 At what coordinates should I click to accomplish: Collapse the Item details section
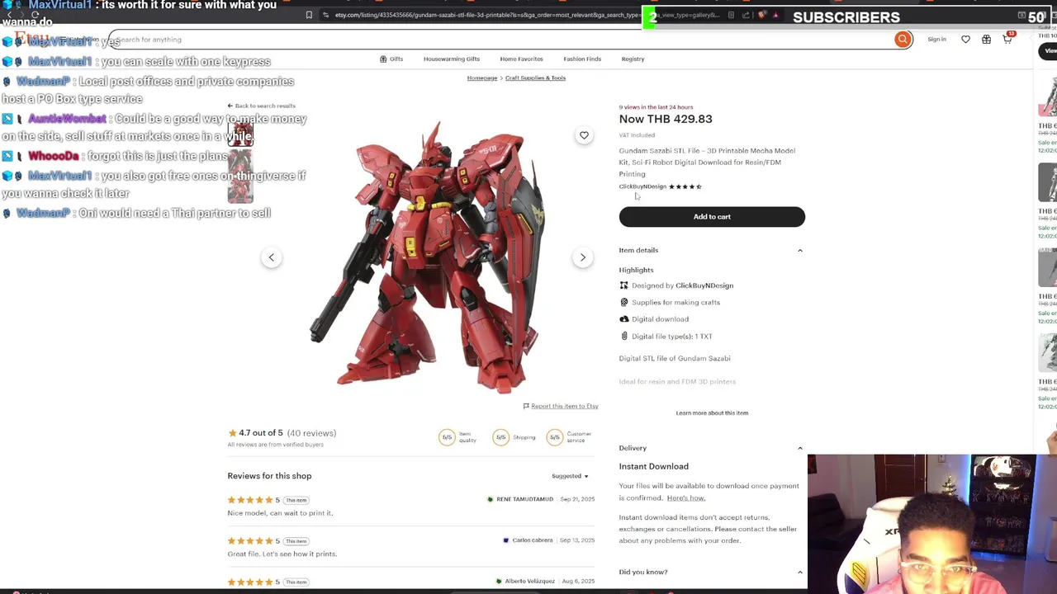click(x=711, y=250)
